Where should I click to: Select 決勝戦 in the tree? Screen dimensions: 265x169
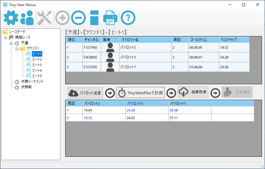tap(26, 87)
